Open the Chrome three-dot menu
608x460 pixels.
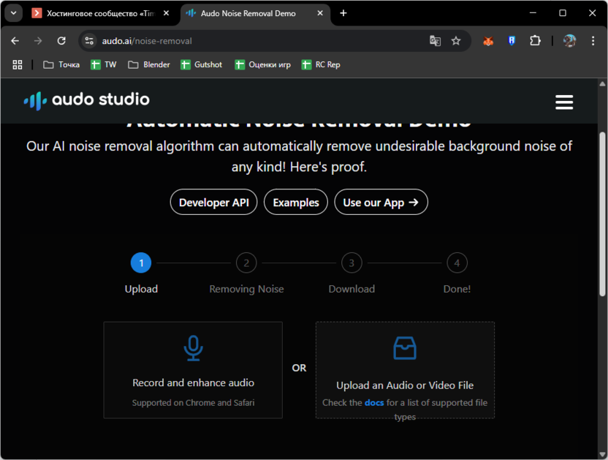coord(593,41)
